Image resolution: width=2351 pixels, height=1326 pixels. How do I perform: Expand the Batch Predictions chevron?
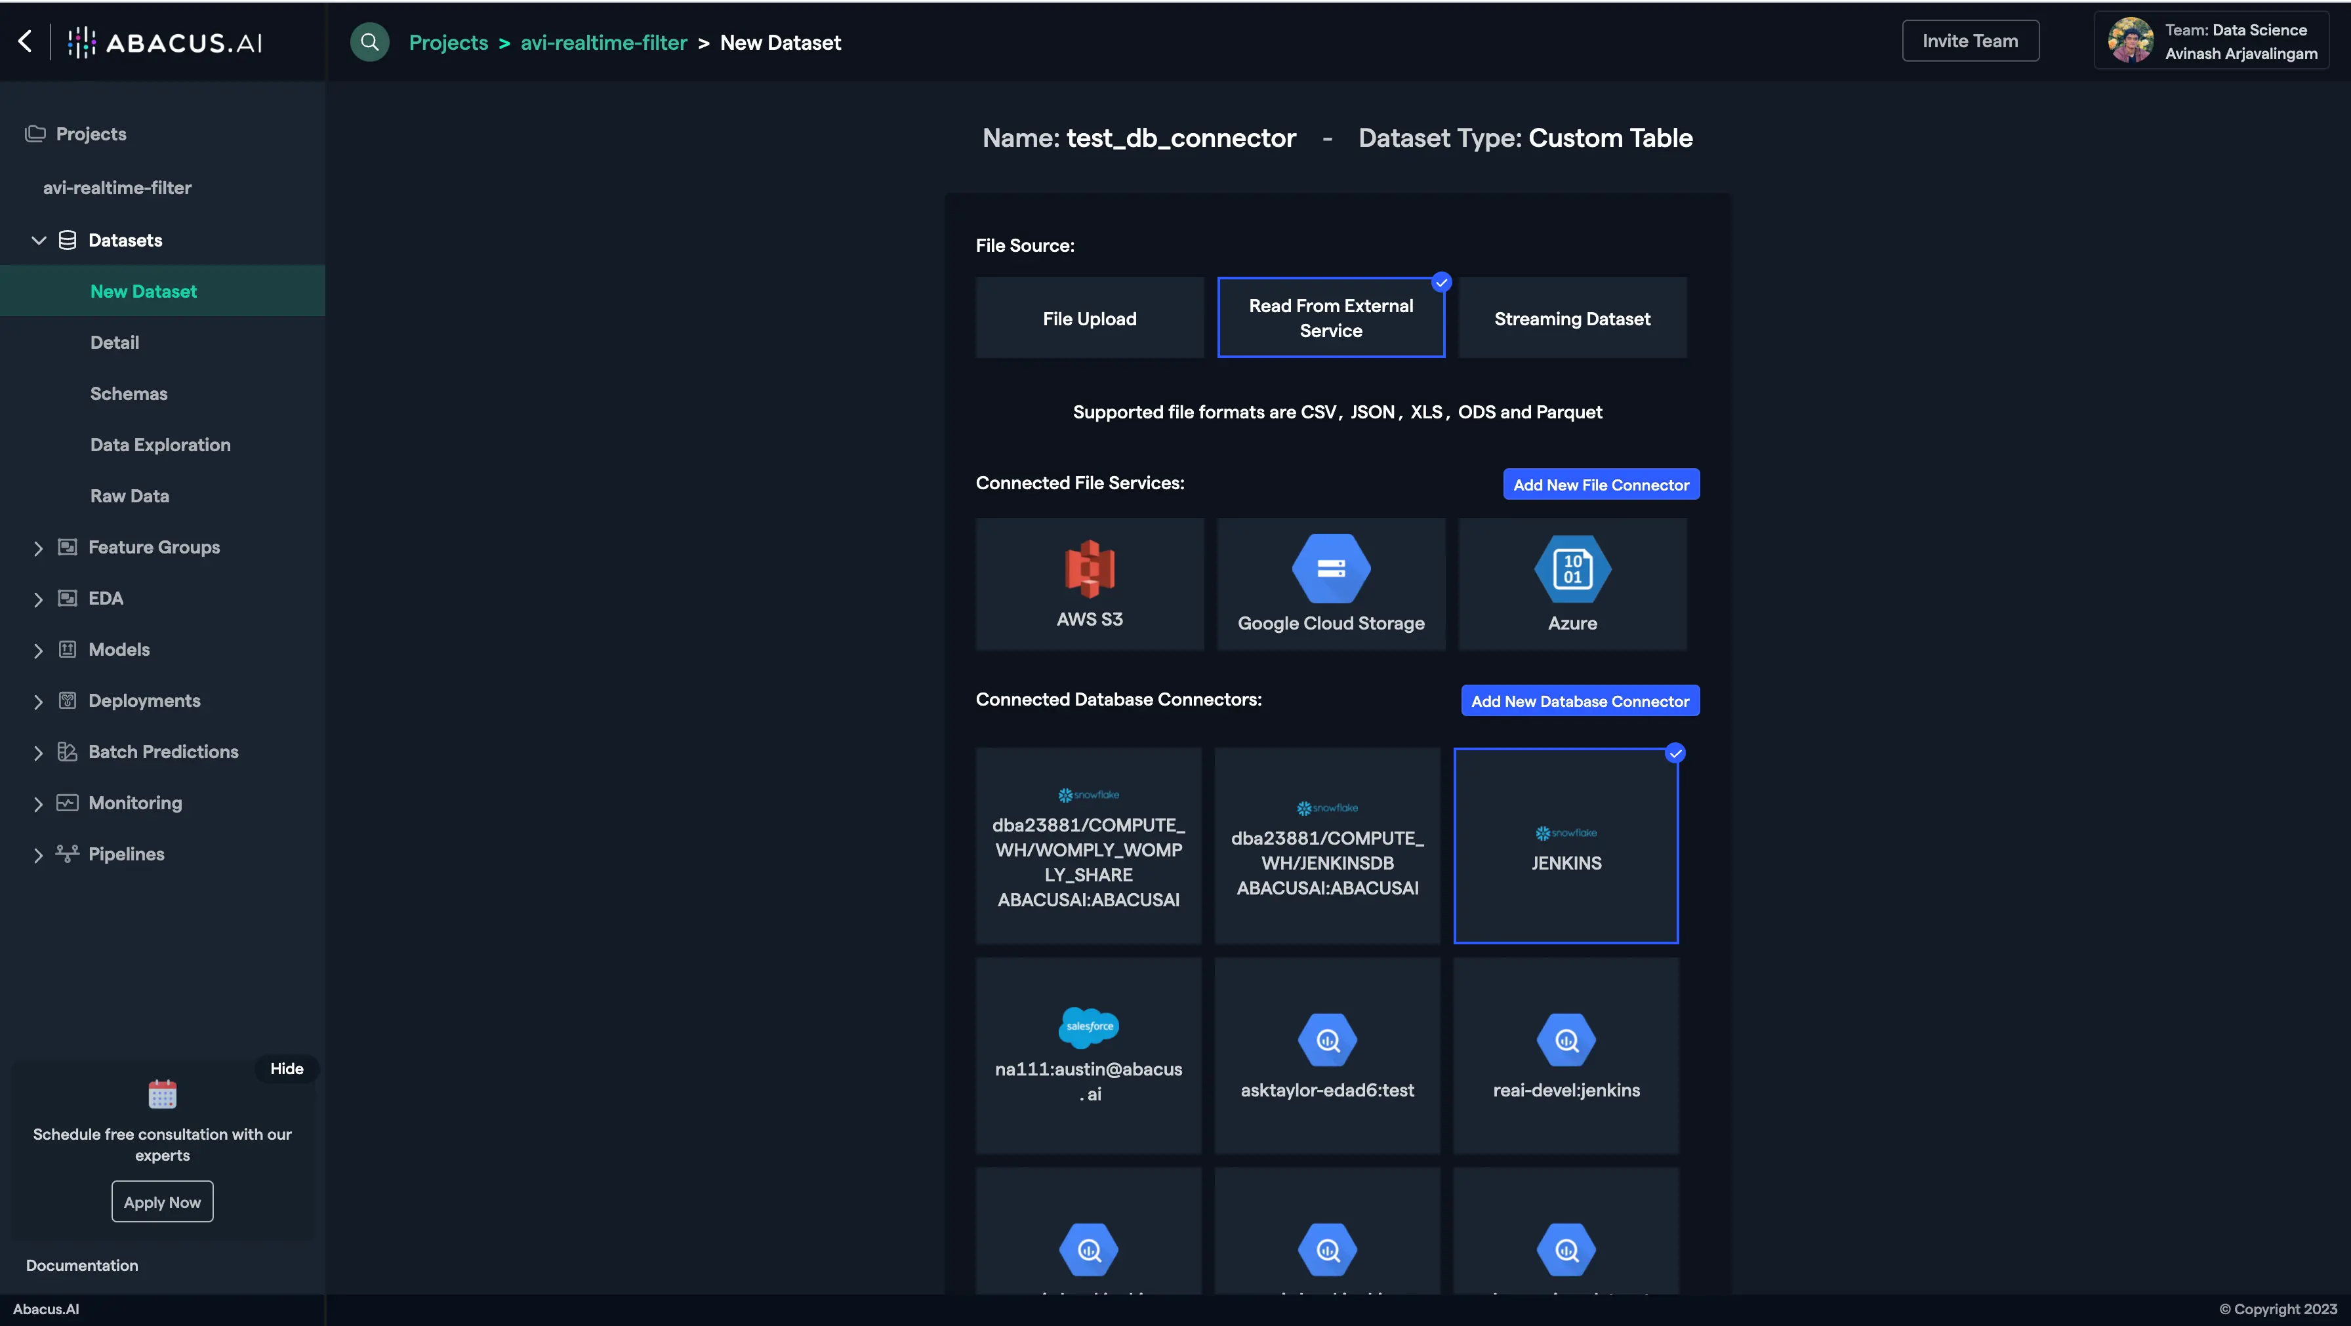(x=38, y=752)
